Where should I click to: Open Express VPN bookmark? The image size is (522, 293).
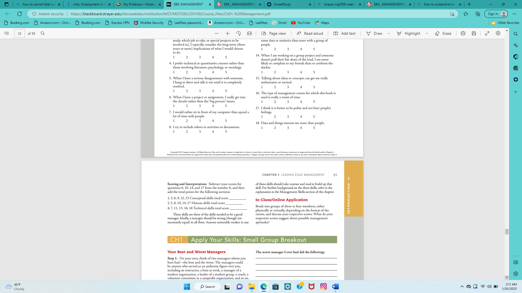(x=117, y=23)
